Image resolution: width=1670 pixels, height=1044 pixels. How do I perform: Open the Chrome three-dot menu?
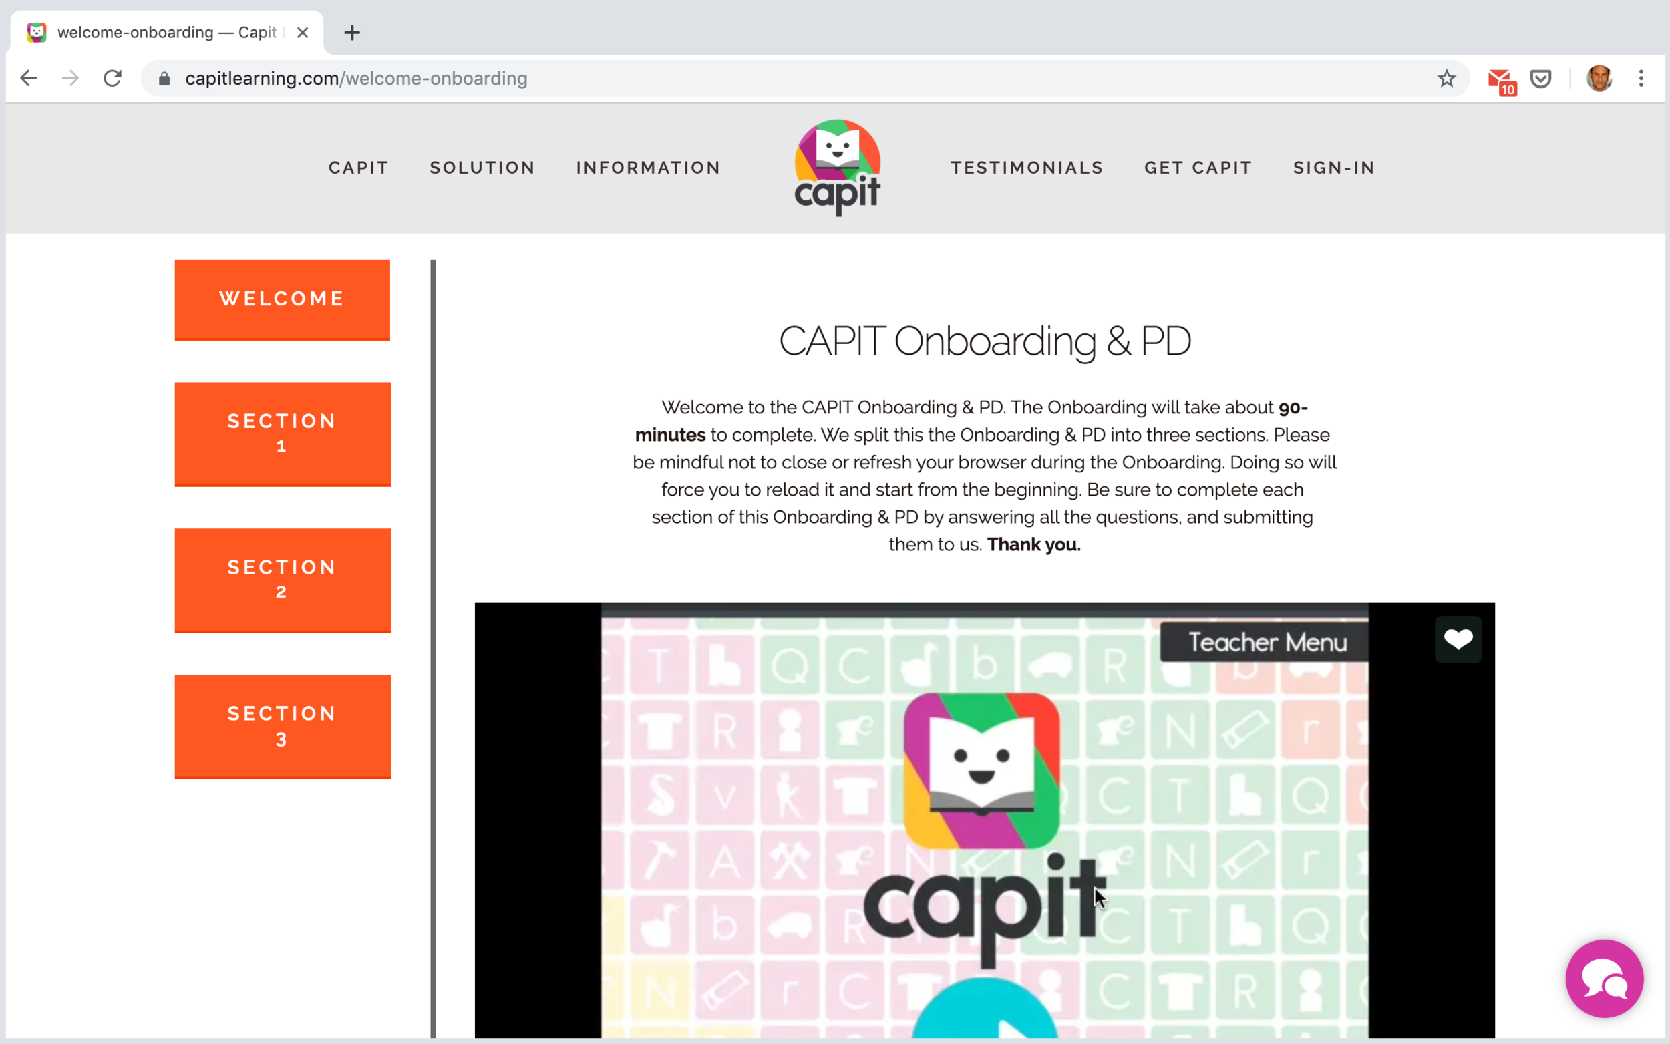(x=1641, y=79)
